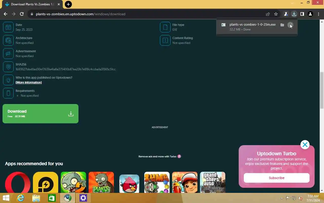Click the File type document icon
The width and height of the screenshot is (324, 203).
tap(165, 27)
